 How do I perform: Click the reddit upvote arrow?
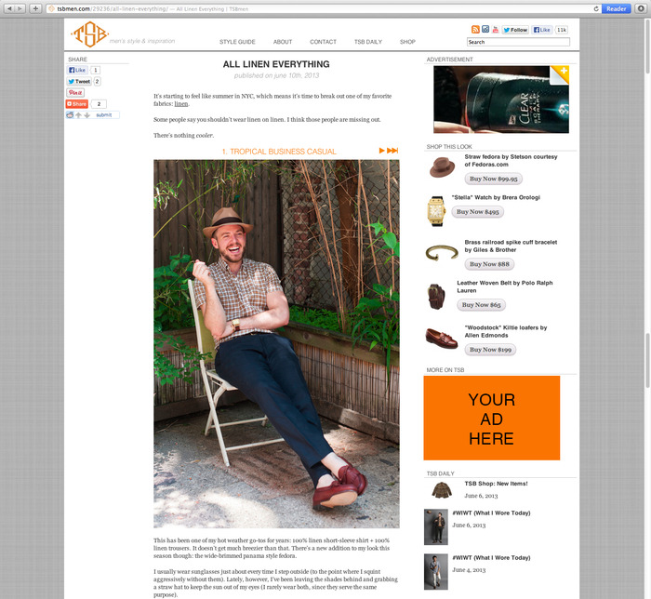(78, 115)
